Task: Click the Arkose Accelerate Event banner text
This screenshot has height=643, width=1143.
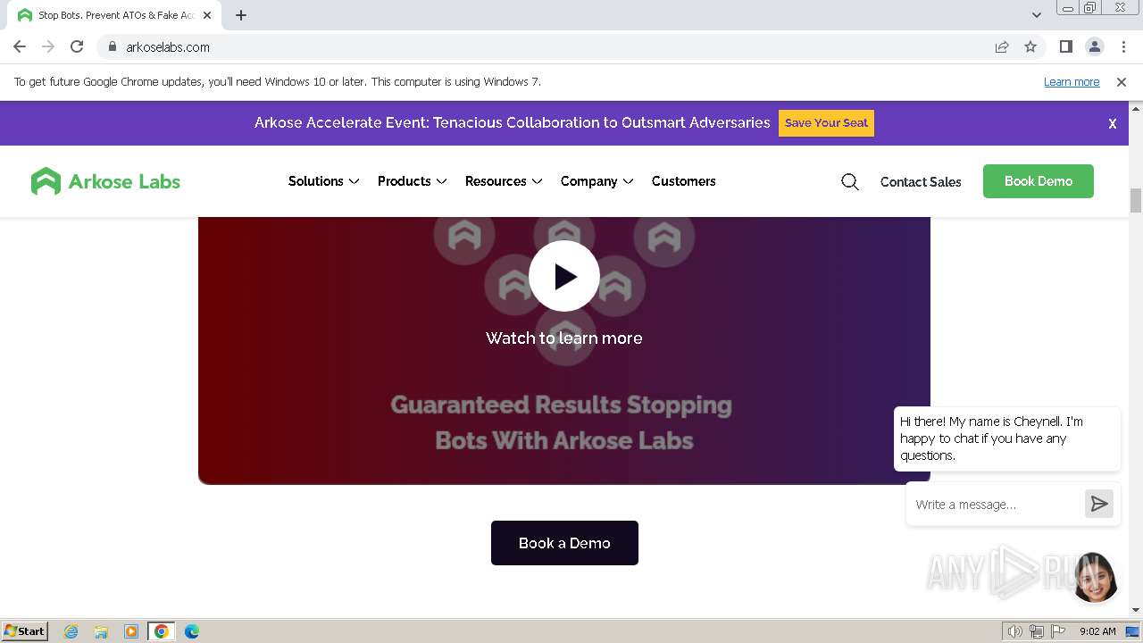Action: click(513, 123)
